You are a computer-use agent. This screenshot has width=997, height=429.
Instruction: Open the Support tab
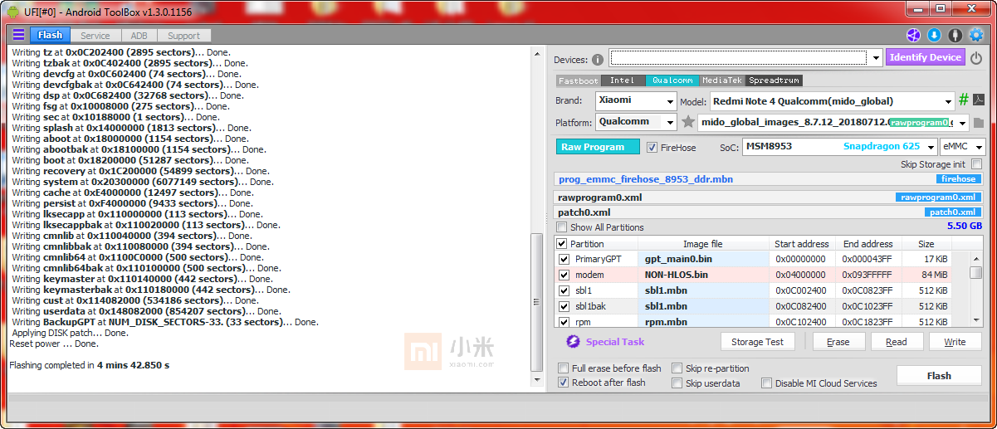click(183, 36)
